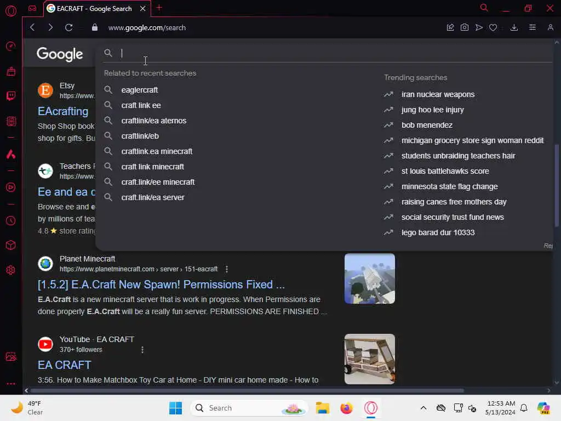This screenshot has height=421, width=561.
Task: Click the horizontal page scrollbar
Action: click(x=247, y=390)
